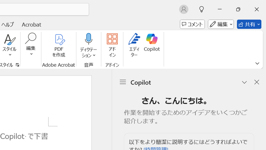Open the Add-ins grid icon
The image size is (266, 150).
pos(112,39)
